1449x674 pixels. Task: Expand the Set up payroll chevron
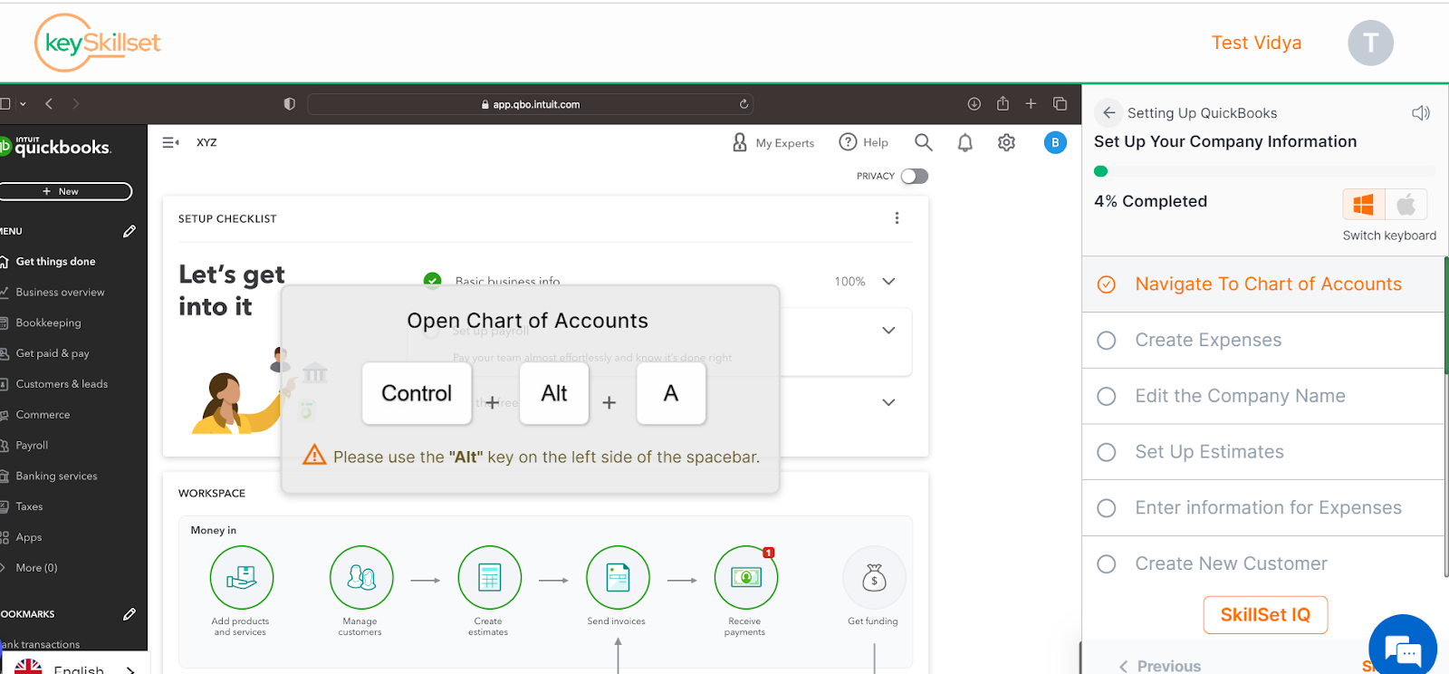tap(888, 330)
